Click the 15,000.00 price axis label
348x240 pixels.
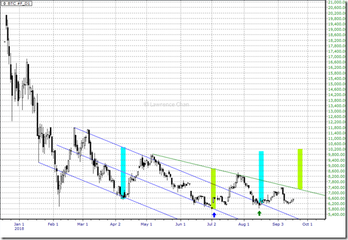pyautogui.click(x=337, y=84)
